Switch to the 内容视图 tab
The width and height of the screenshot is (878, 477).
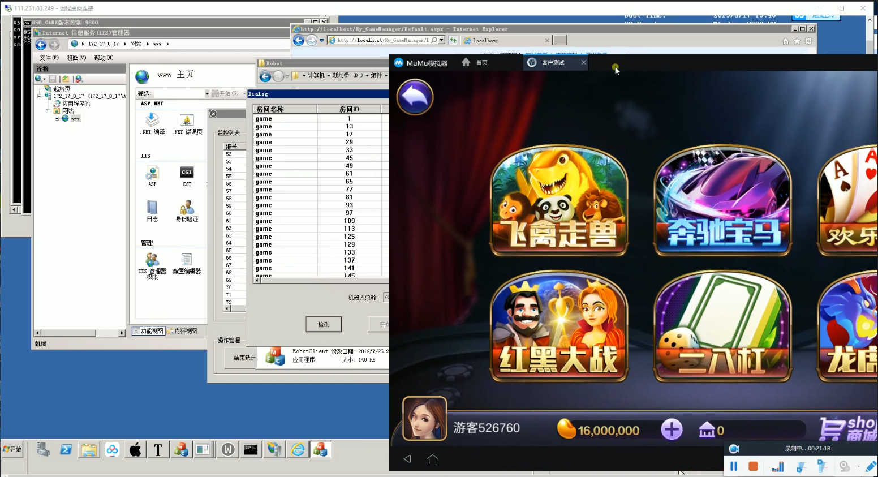point(182,331)
